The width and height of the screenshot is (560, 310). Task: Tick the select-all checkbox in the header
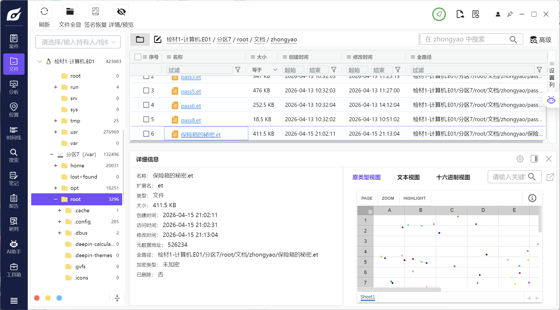(138, 57)
